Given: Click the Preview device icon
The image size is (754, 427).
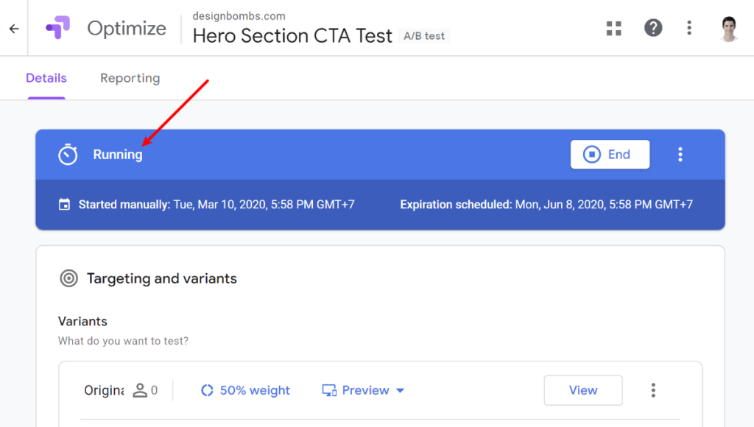Looking at the screenshot, I should (329, 390).
